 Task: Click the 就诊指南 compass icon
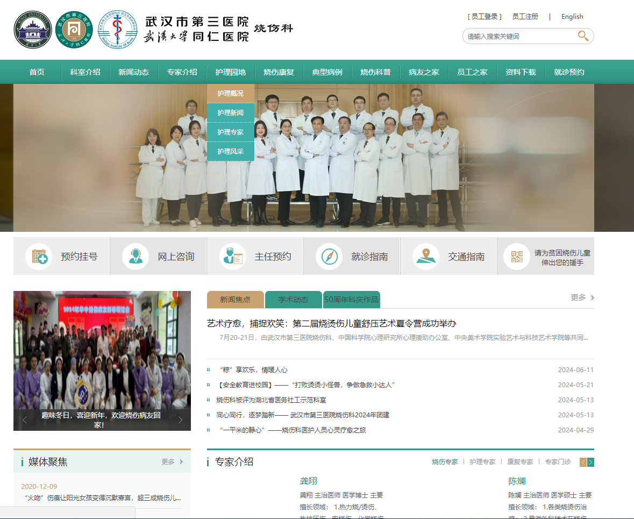click(x=329, y=257)
